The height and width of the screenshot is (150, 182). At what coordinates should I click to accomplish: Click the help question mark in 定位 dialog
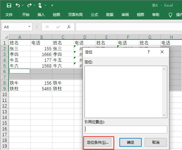149,52
